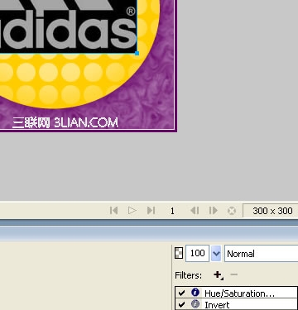Click the opacity checkerboard icon
The image size is (298, 310).
[x=179, y=253]
